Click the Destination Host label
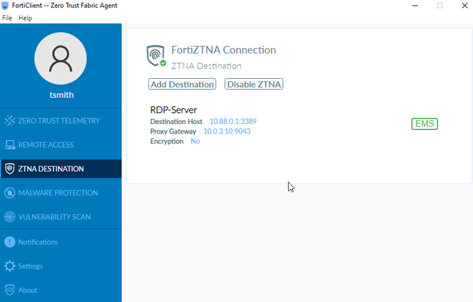This screenshot has height=302, width=473. pyautogui.click(x=176, y=121)
